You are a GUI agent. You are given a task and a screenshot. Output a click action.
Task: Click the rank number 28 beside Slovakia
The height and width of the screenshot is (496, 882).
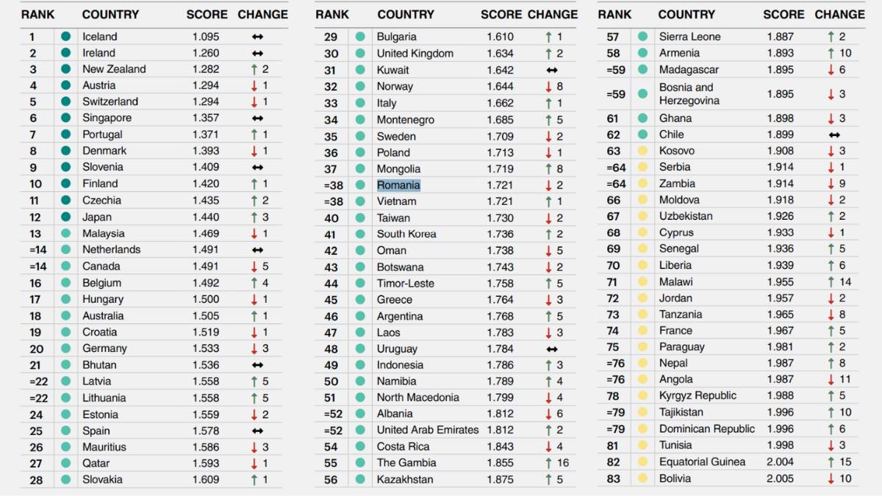click(35, 480)
